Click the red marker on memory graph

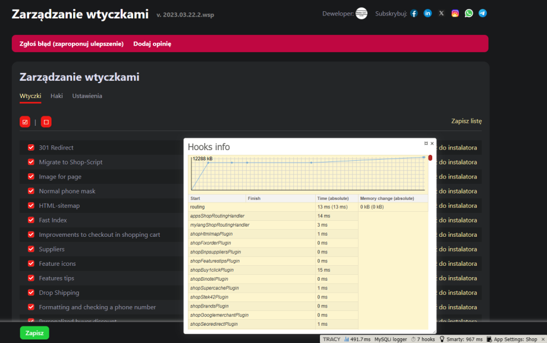[430, 158]
